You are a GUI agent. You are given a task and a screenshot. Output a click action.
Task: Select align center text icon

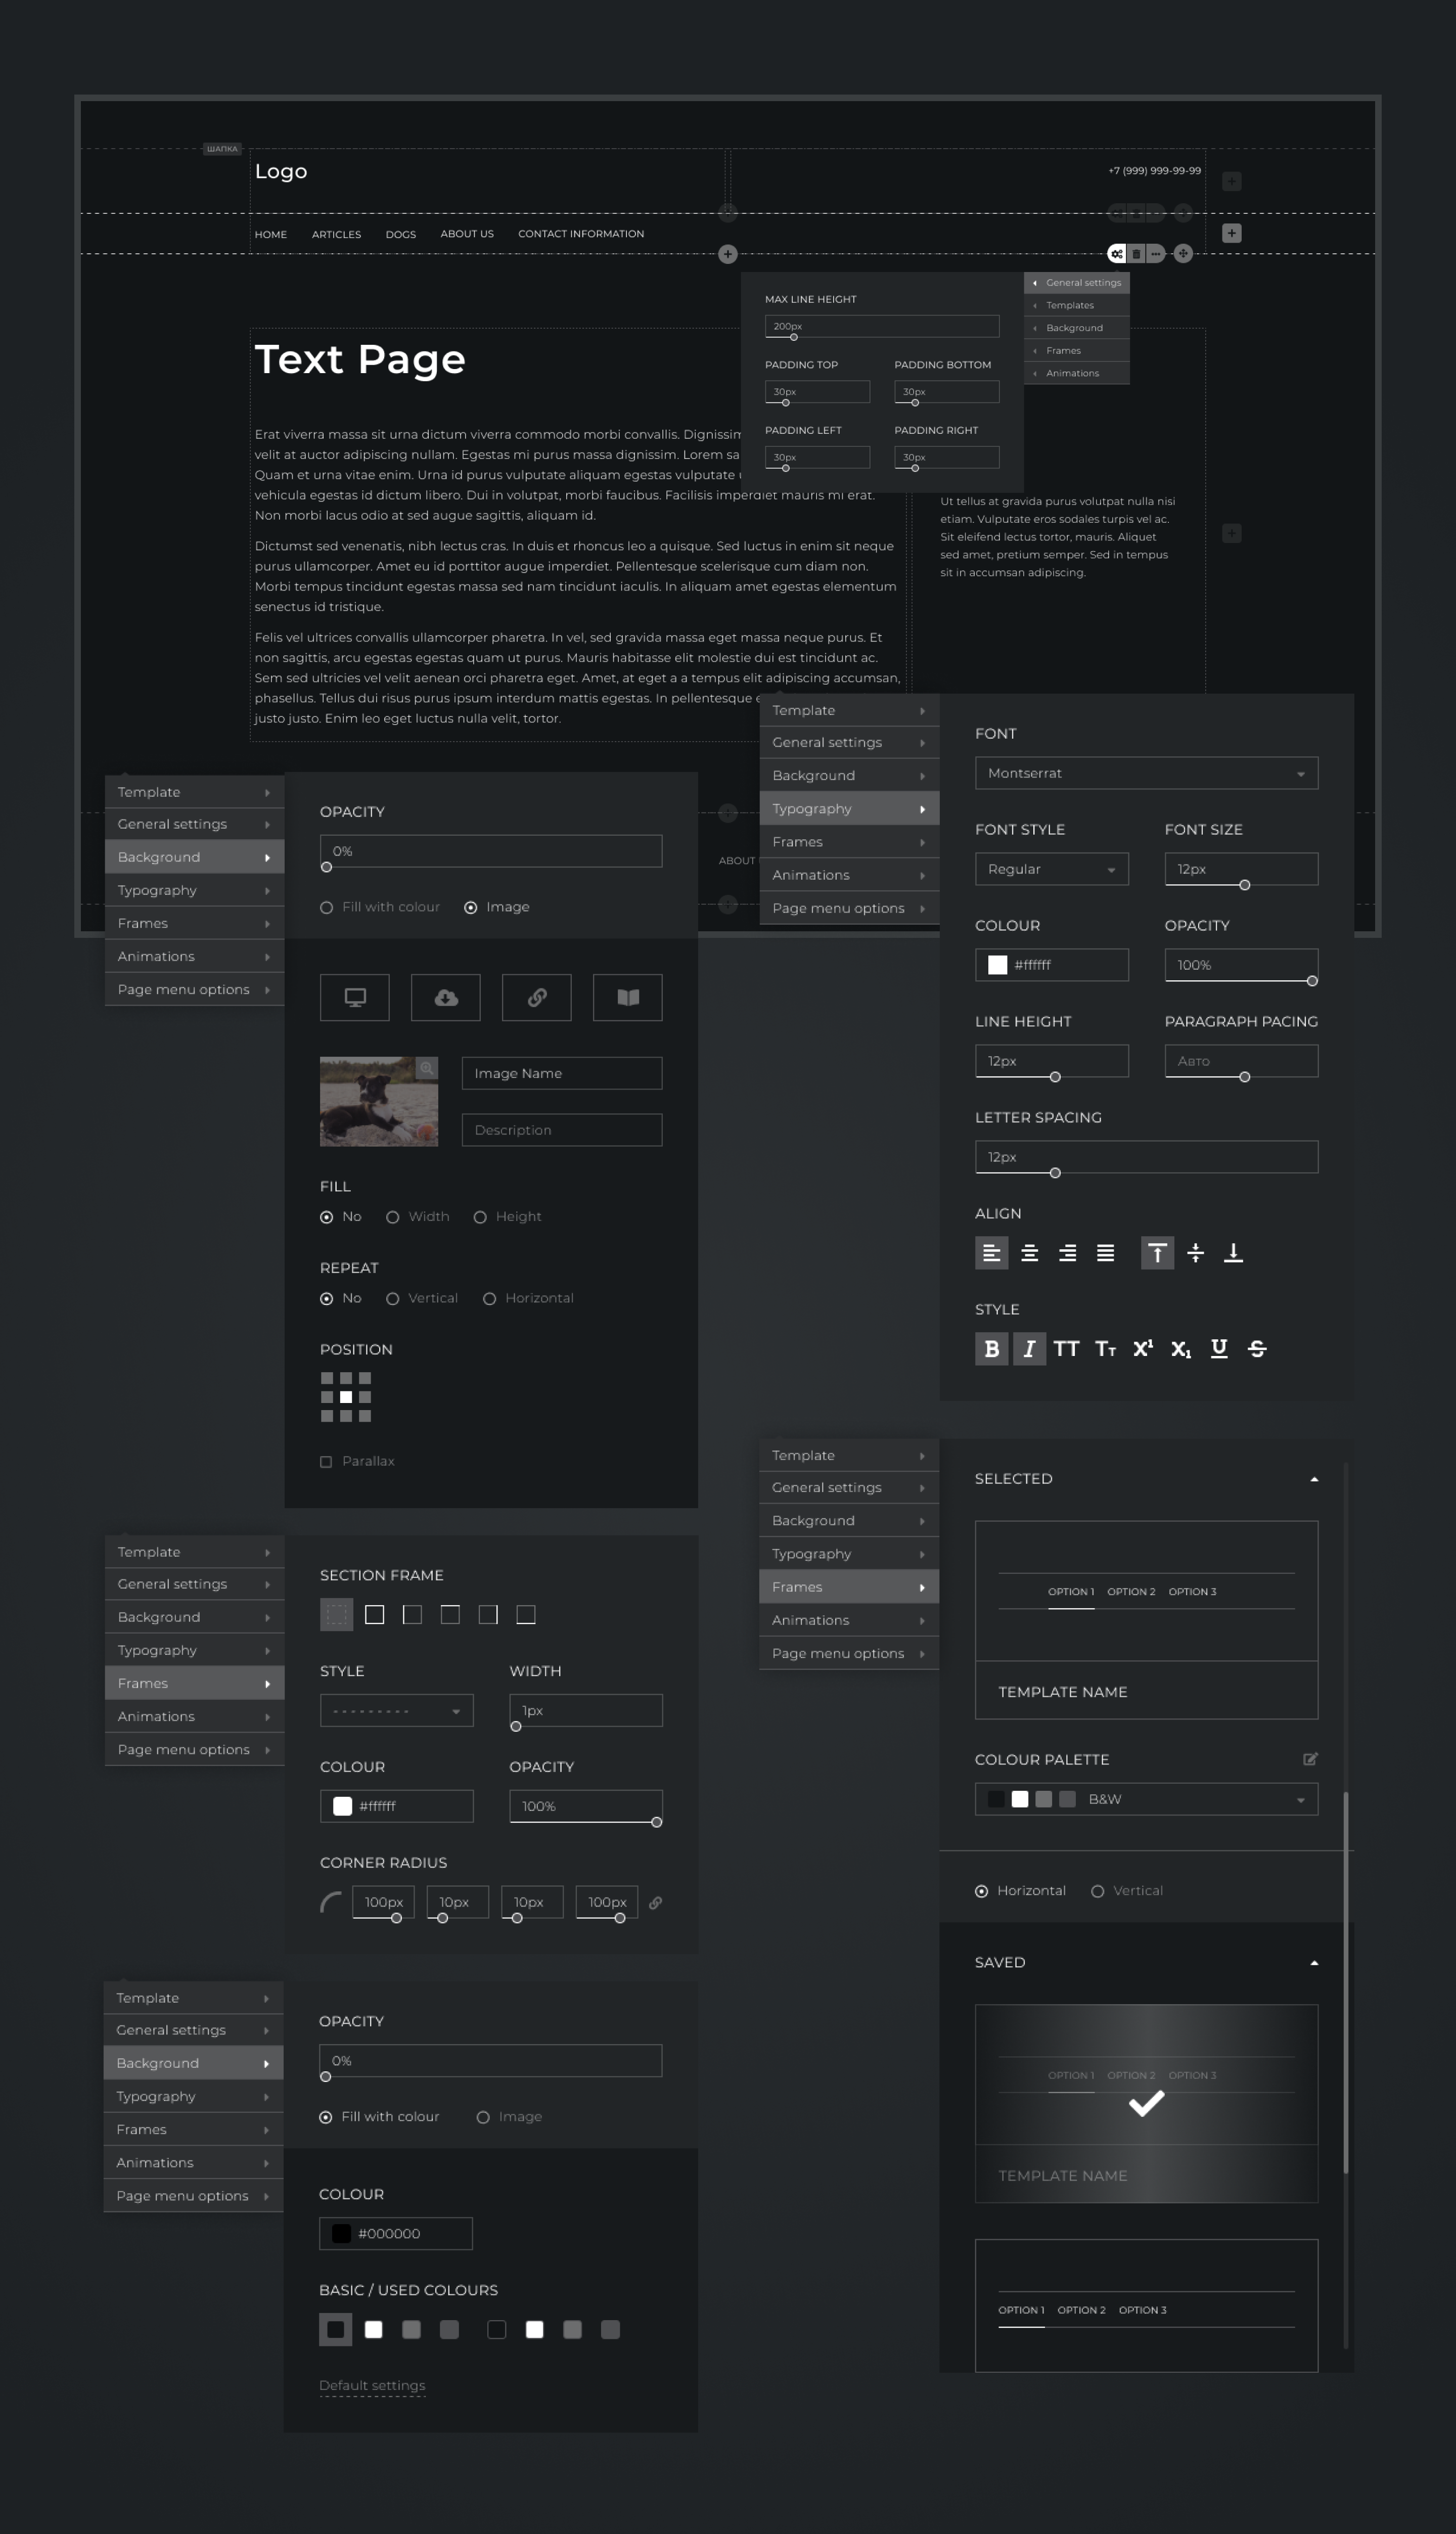click(x=1029, y=1253)
